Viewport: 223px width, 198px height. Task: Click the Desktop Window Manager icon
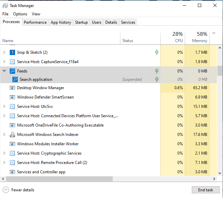[x=12, y=88]
